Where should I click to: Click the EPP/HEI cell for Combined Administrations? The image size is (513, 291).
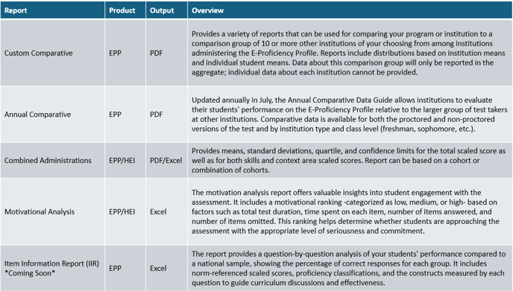(x=122, y=160)
